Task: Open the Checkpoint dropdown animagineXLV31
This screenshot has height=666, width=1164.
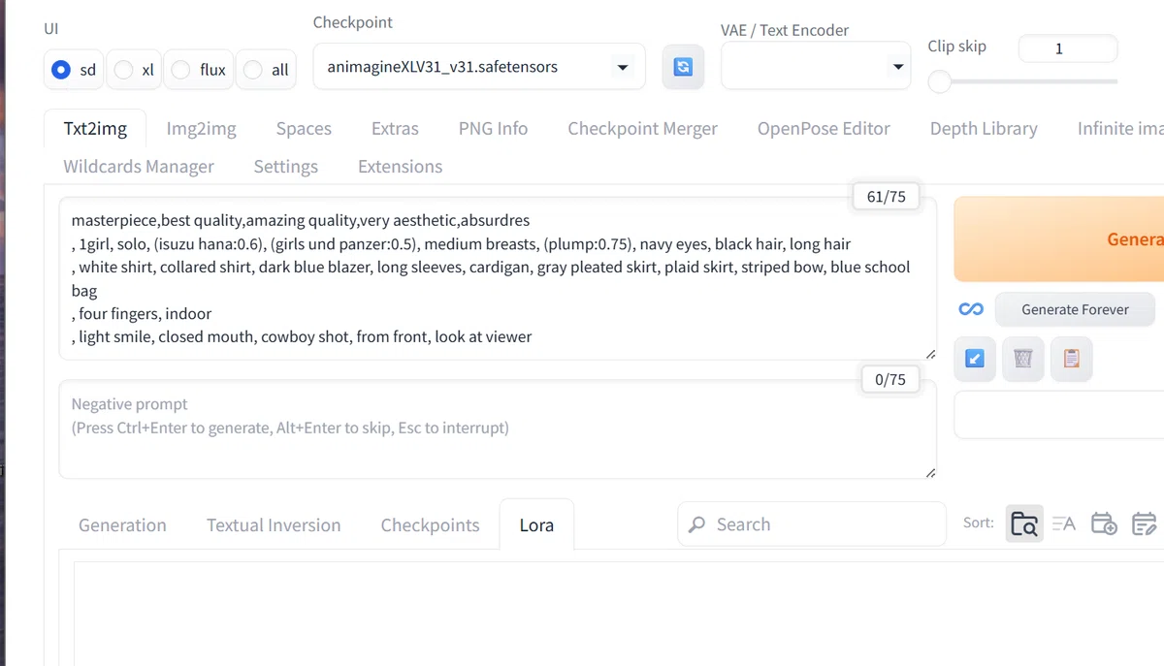Action: 479,67
